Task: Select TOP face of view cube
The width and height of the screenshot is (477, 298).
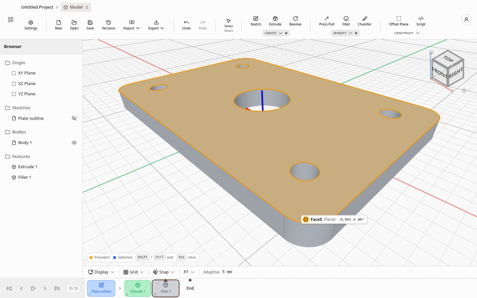Action: 448,59
